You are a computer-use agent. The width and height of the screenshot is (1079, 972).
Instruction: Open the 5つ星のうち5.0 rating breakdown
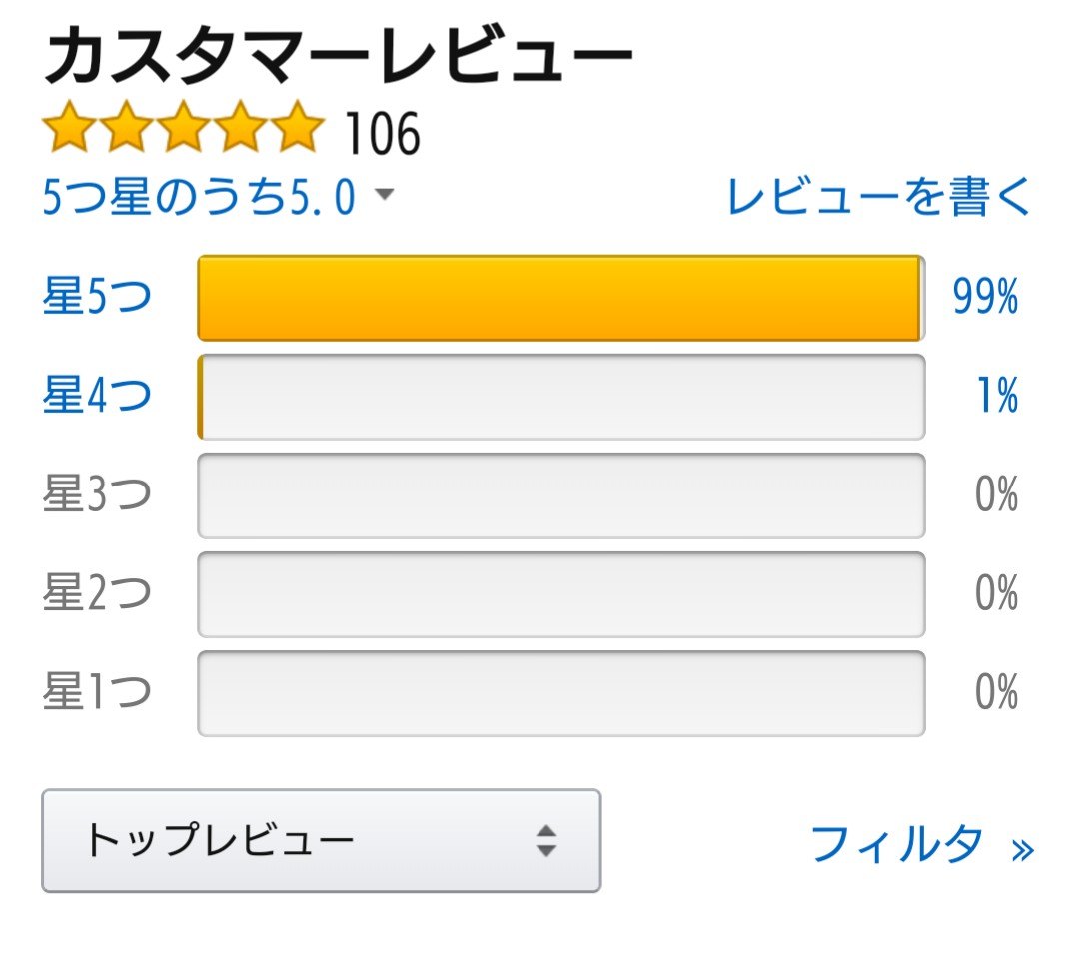[x=199, y=196]
